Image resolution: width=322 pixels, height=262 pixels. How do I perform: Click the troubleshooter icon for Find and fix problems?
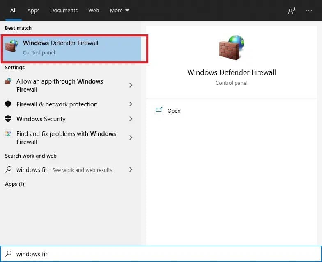click(8, 133)
